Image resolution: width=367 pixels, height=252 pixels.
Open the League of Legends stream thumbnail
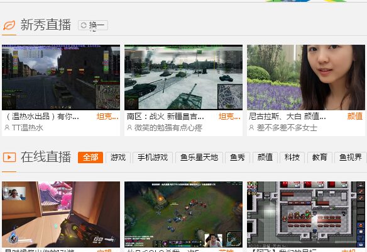pos(183,214)
